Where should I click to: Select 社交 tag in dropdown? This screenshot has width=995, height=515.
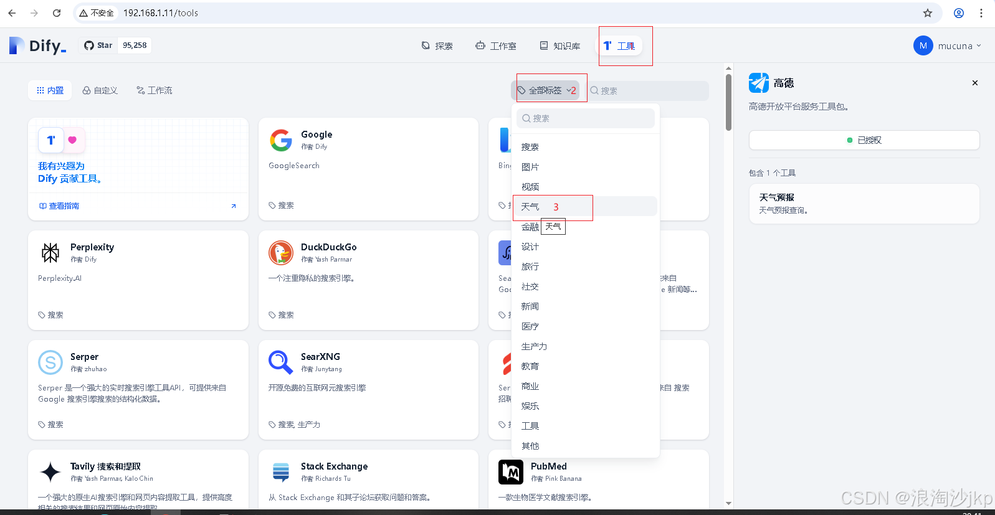tap(586, 286)
